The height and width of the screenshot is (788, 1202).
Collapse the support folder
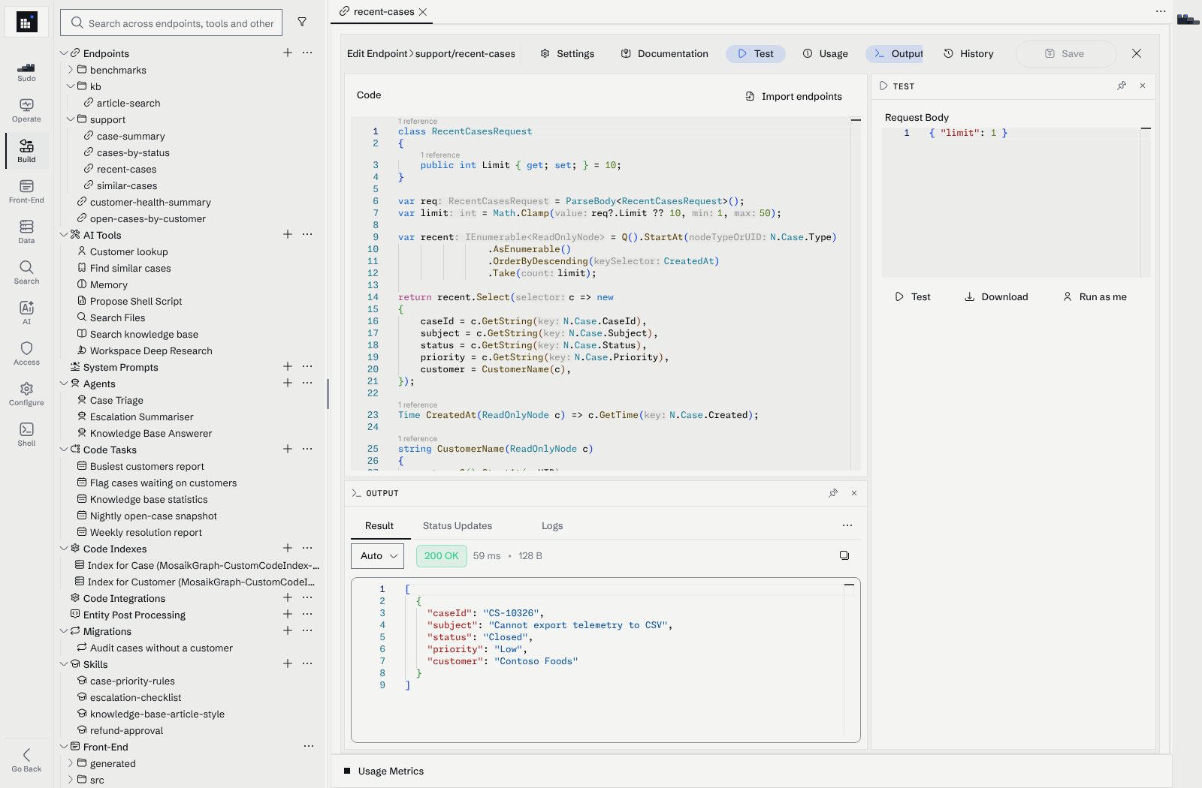pos(71,119)
